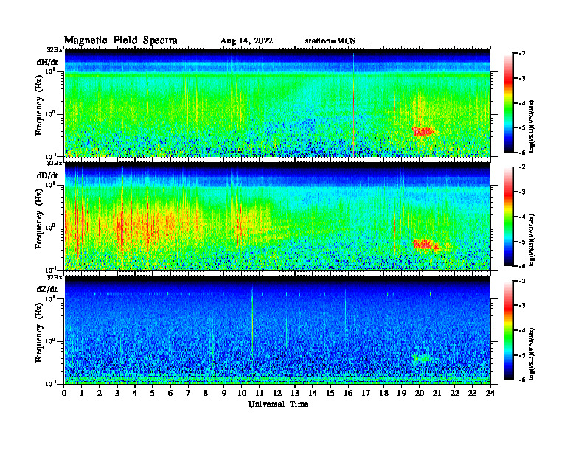This screenshot has width=584, height=451.
Task: Click hour '6' on the Universal Time axis
Action: pyautogui.click(x=170, y=394)
